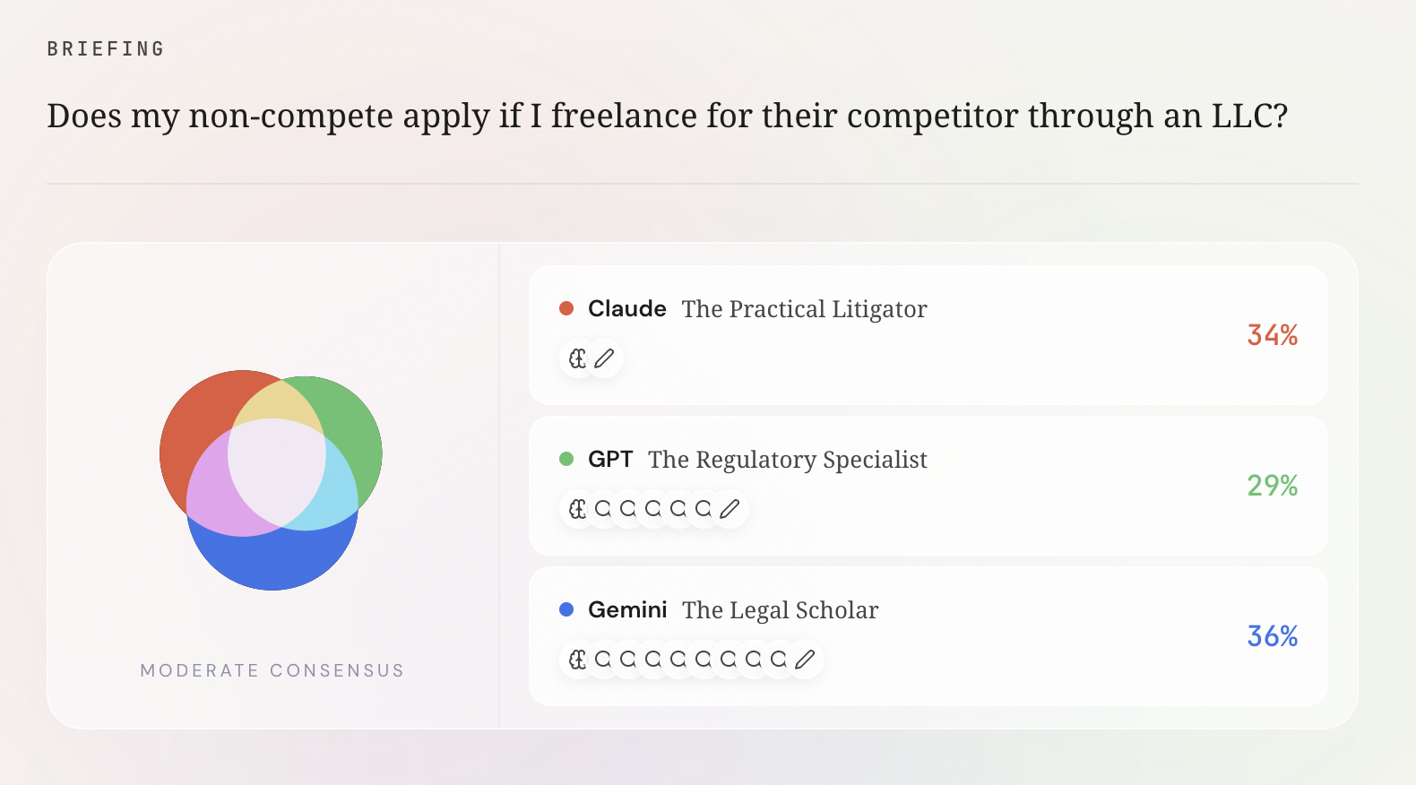Click the pencil icon in GPT's row
The width and height of the screenshot is (1416, 785).
730,509
